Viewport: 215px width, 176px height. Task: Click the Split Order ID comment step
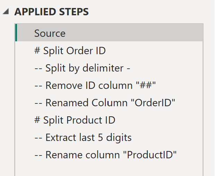[70, 51]
